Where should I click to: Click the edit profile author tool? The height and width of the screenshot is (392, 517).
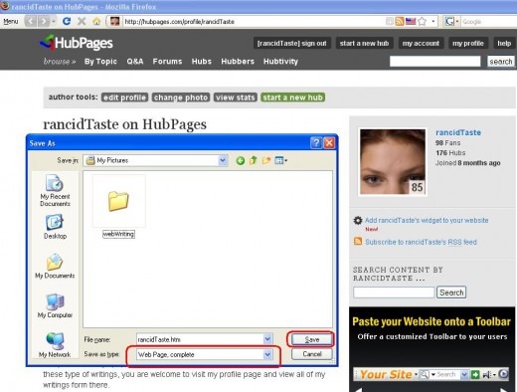tap(124, 98)
